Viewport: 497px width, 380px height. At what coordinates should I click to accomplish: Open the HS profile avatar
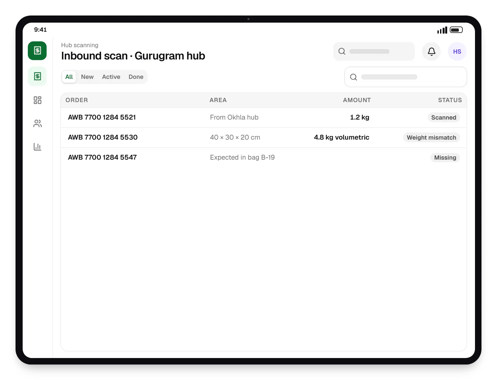[x=457, y=51]
